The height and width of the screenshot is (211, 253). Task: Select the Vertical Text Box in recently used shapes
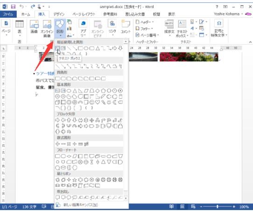point(63,48)
